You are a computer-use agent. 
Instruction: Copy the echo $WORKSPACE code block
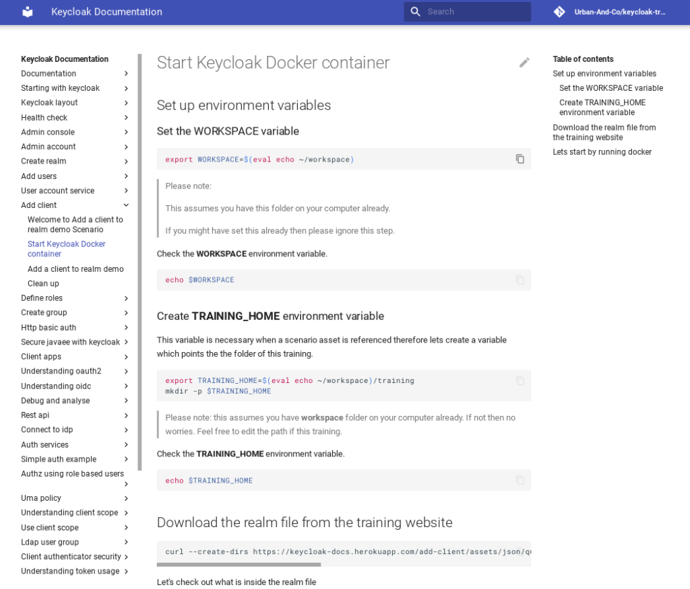click(x=520, y=280)
